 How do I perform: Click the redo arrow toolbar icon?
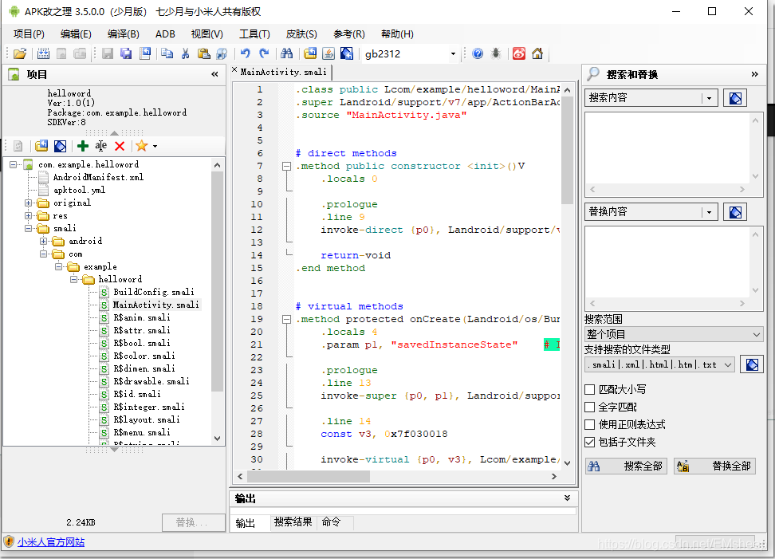[264, 53]
